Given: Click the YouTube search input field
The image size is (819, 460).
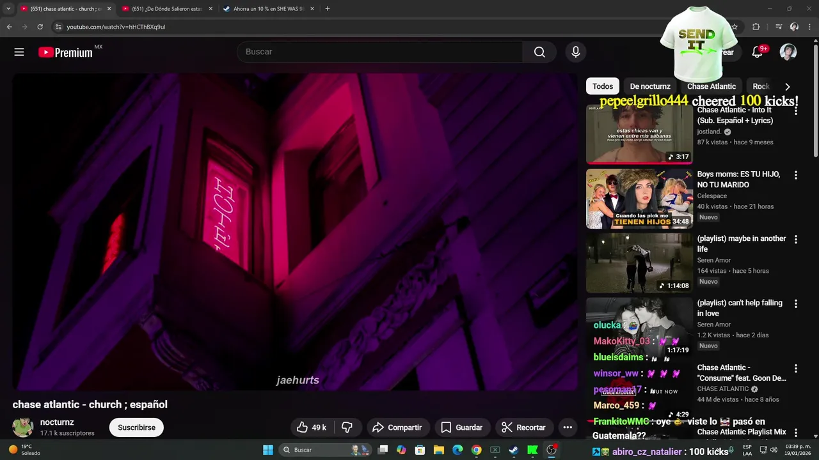Looking at the screenshot, I should (380, 52).
